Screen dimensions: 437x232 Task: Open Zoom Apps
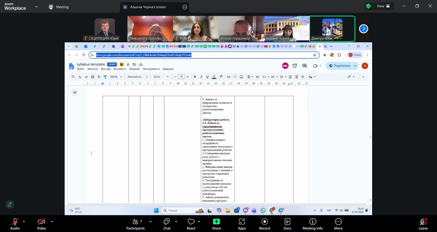242,223
